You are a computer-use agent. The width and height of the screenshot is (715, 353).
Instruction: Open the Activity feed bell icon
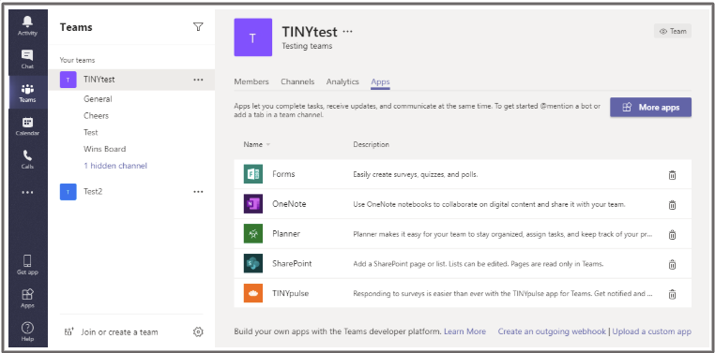click(27, 22)
